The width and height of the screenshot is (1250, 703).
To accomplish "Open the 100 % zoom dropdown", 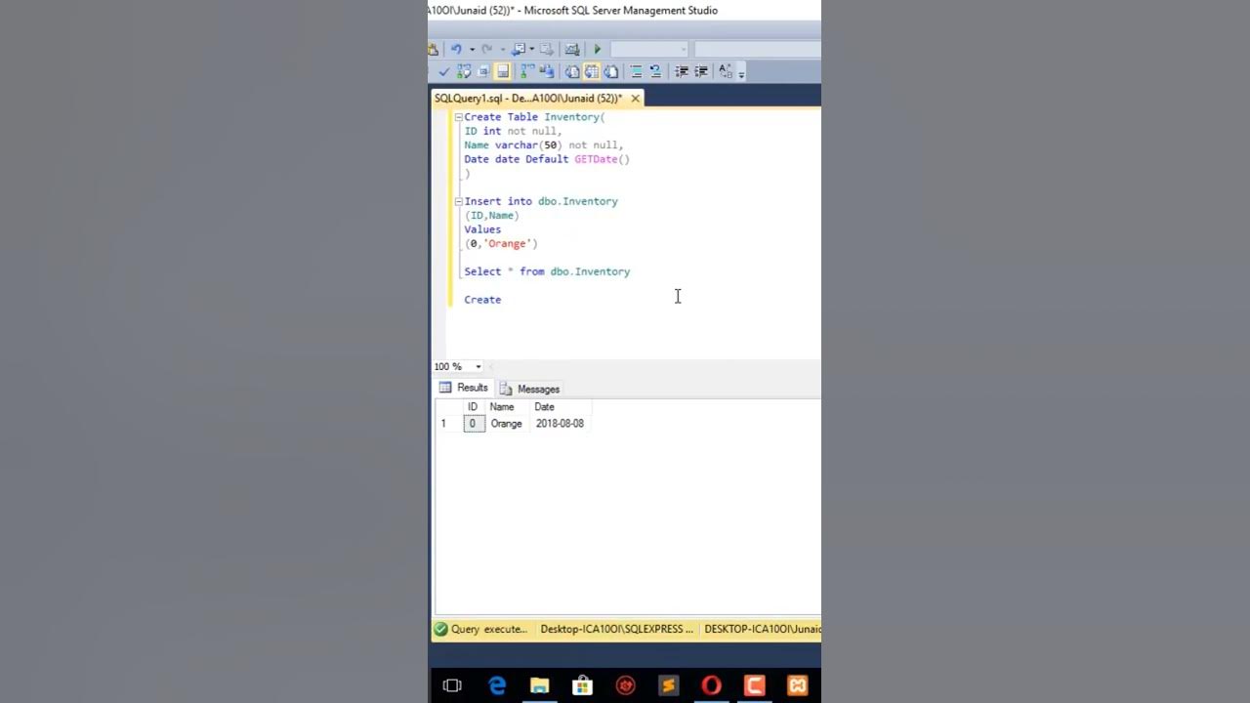I will coord(479,367).
